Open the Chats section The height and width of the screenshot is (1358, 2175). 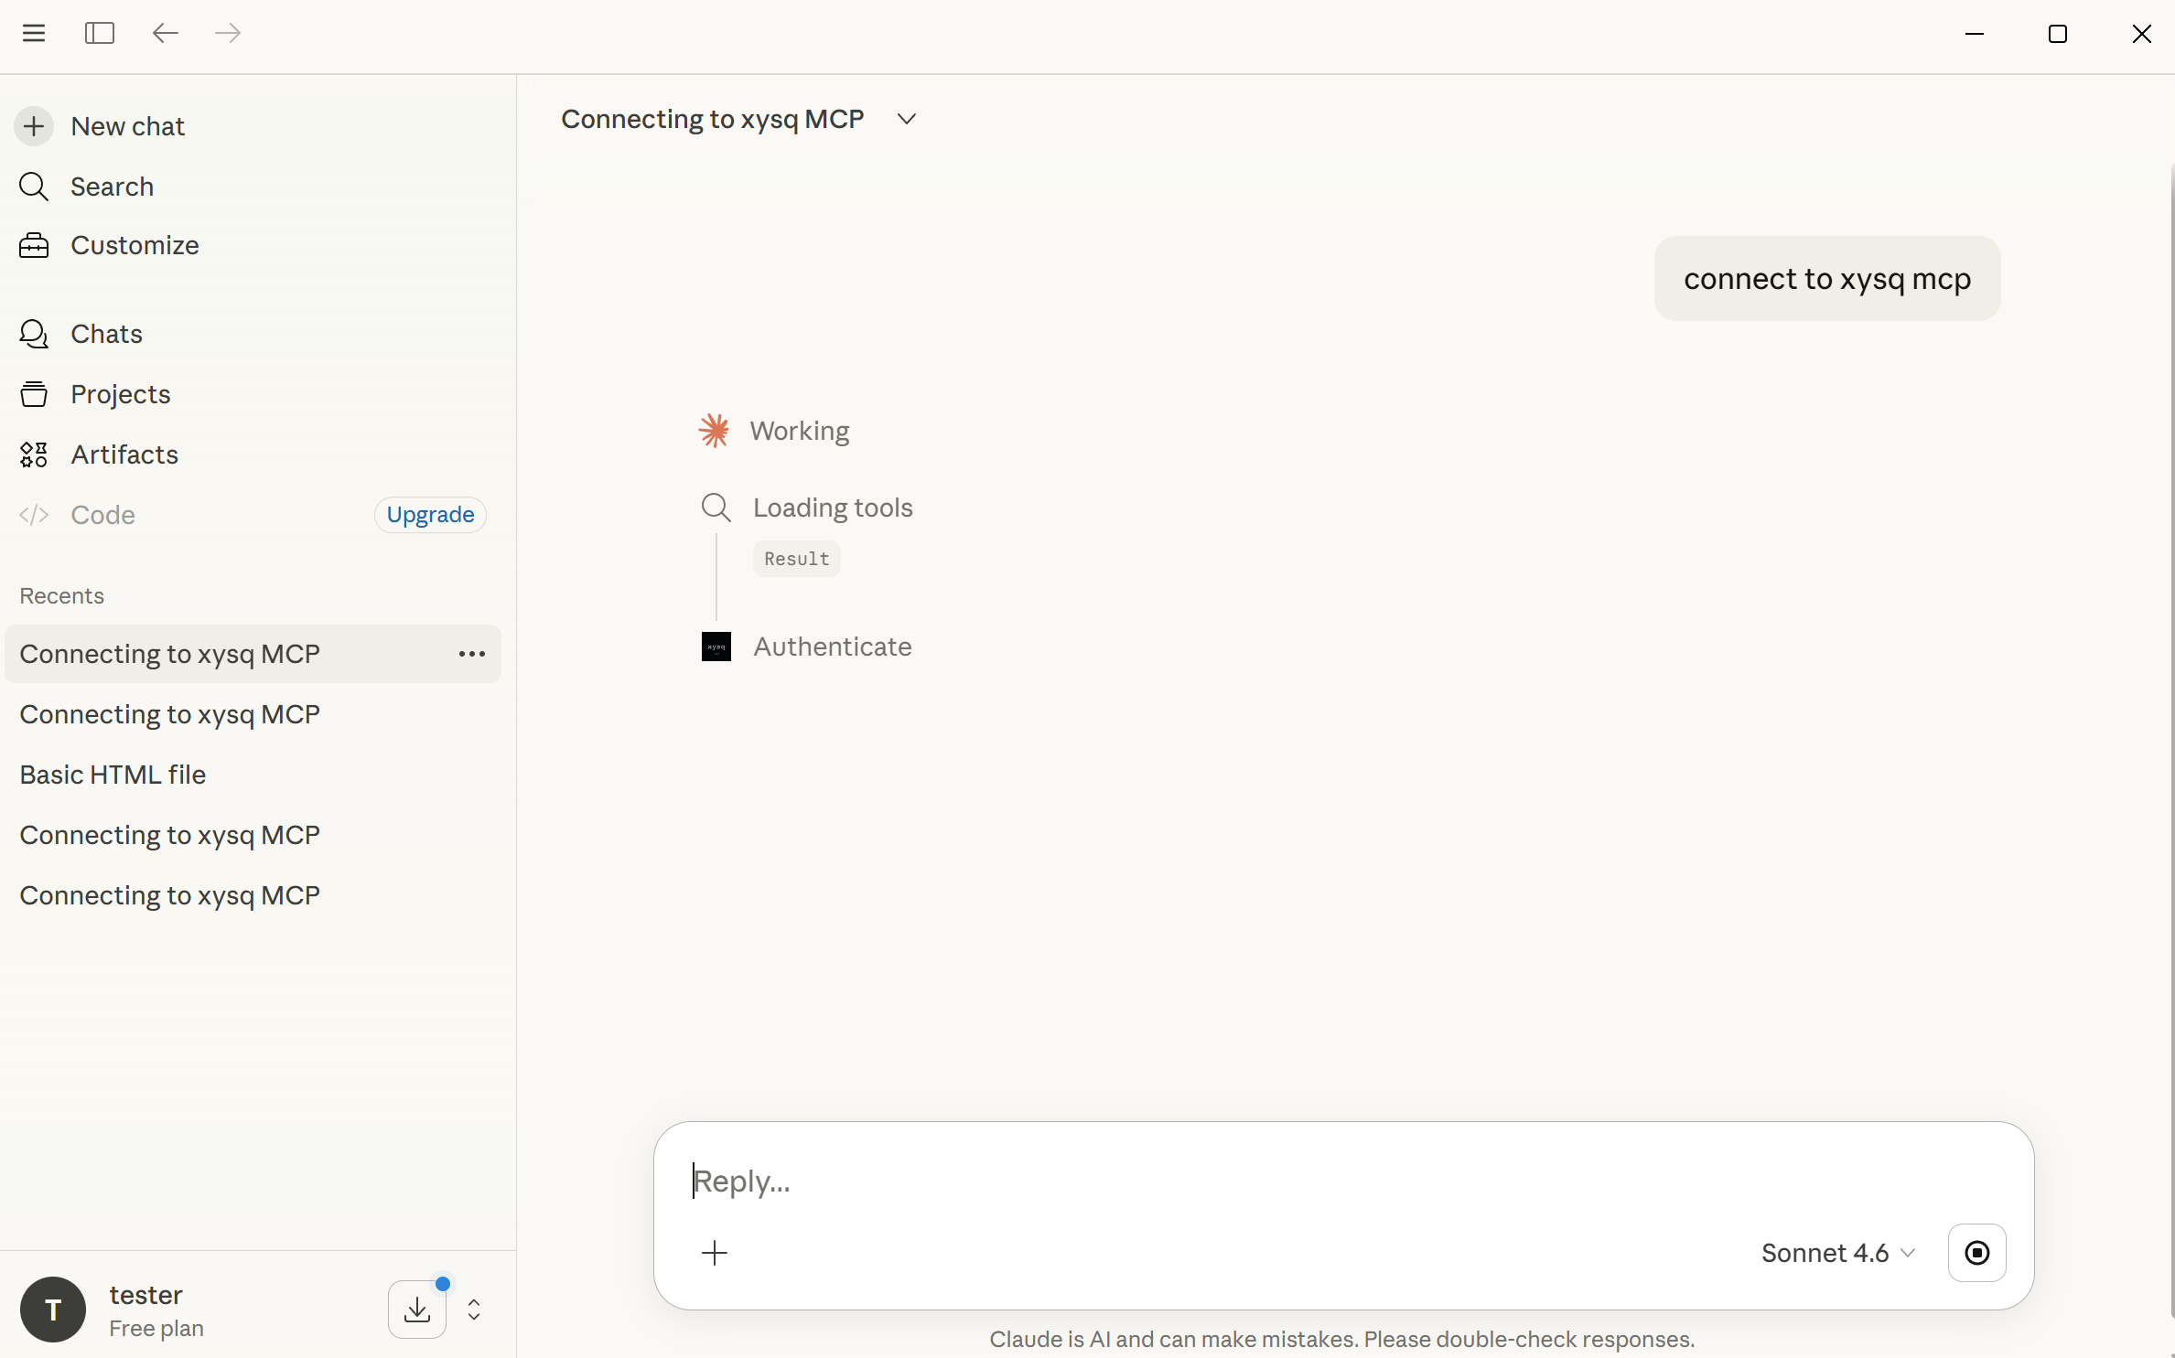106,334
